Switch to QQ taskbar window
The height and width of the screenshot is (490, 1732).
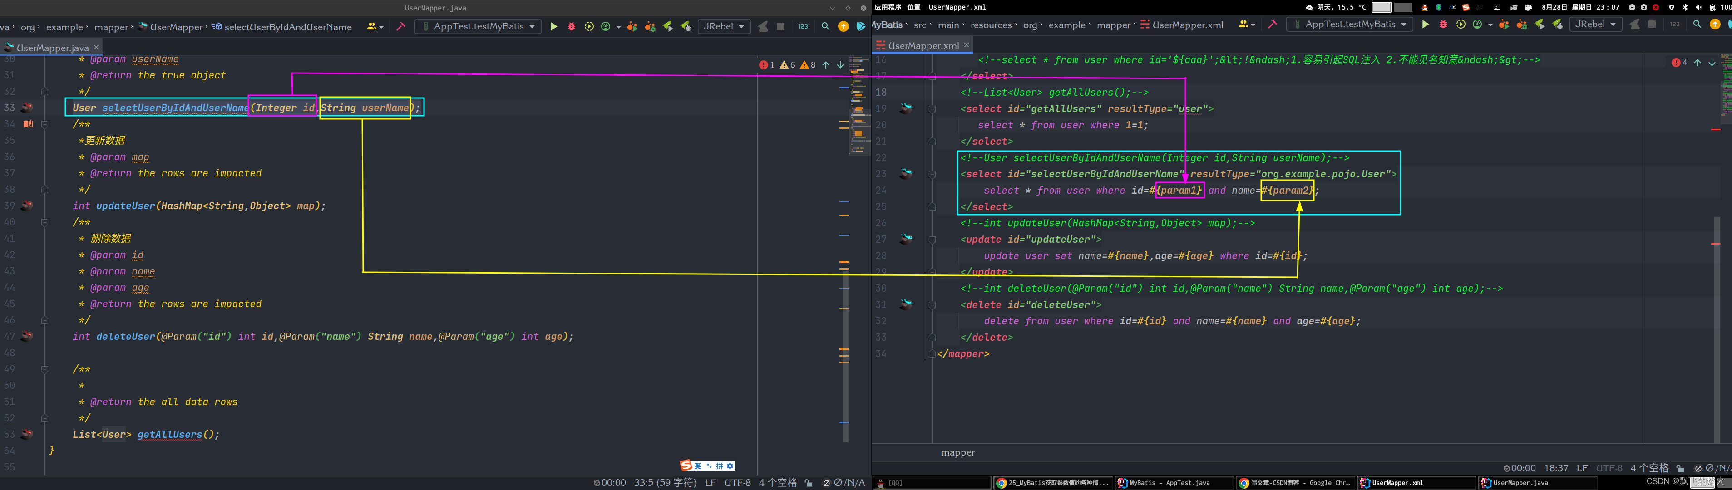pos(932,483)
